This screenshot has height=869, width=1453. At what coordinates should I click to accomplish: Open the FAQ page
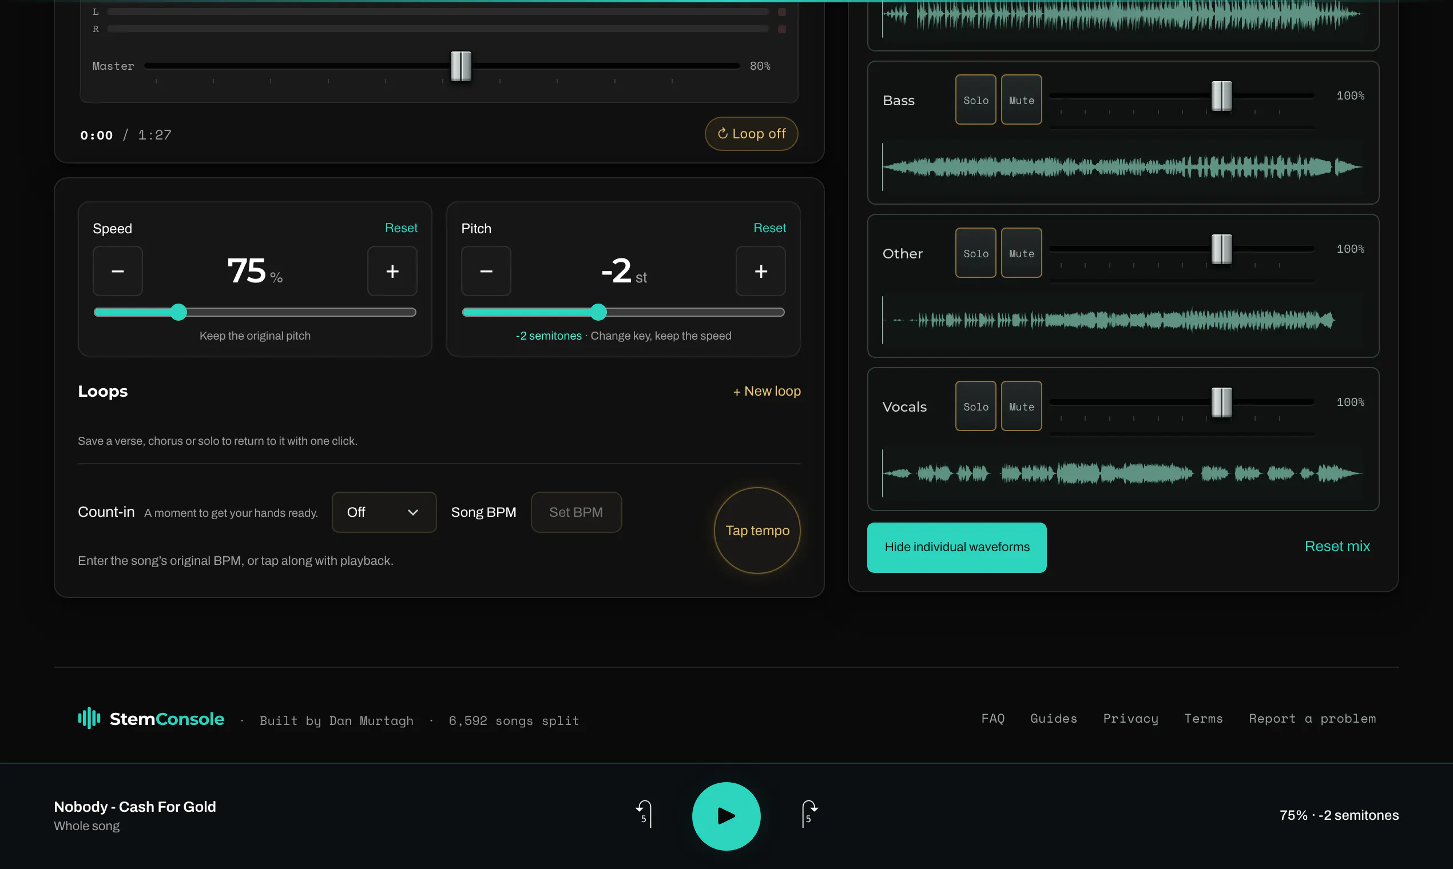[993, 719]
